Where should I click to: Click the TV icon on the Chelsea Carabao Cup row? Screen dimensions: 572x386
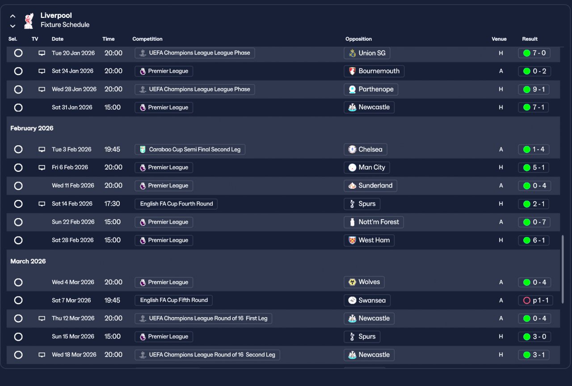coord(42,149)
